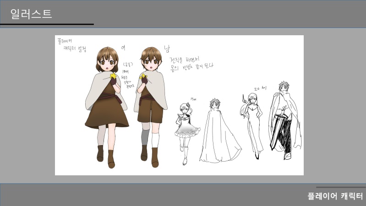This screenshot has width=366, height=206.
Task: Click the 20세 handwritten age label
Action: pos(259,88)
